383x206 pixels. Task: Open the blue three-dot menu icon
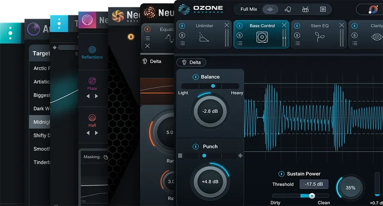point(59,23)
